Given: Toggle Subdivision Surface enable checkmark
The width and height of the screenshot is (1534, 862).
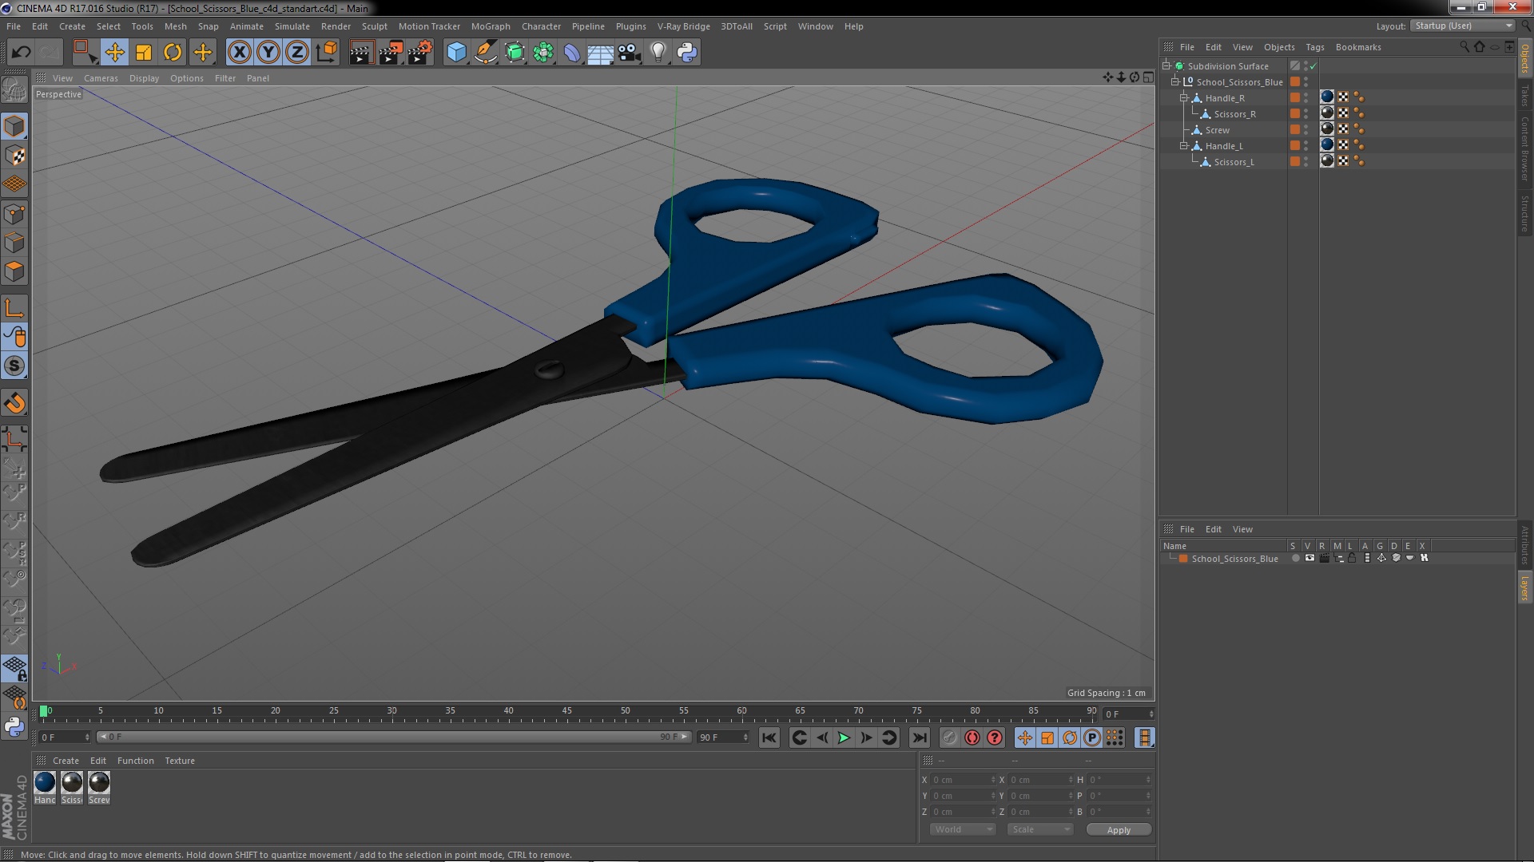Looking at the screenshot, I should coord(1313,66).
